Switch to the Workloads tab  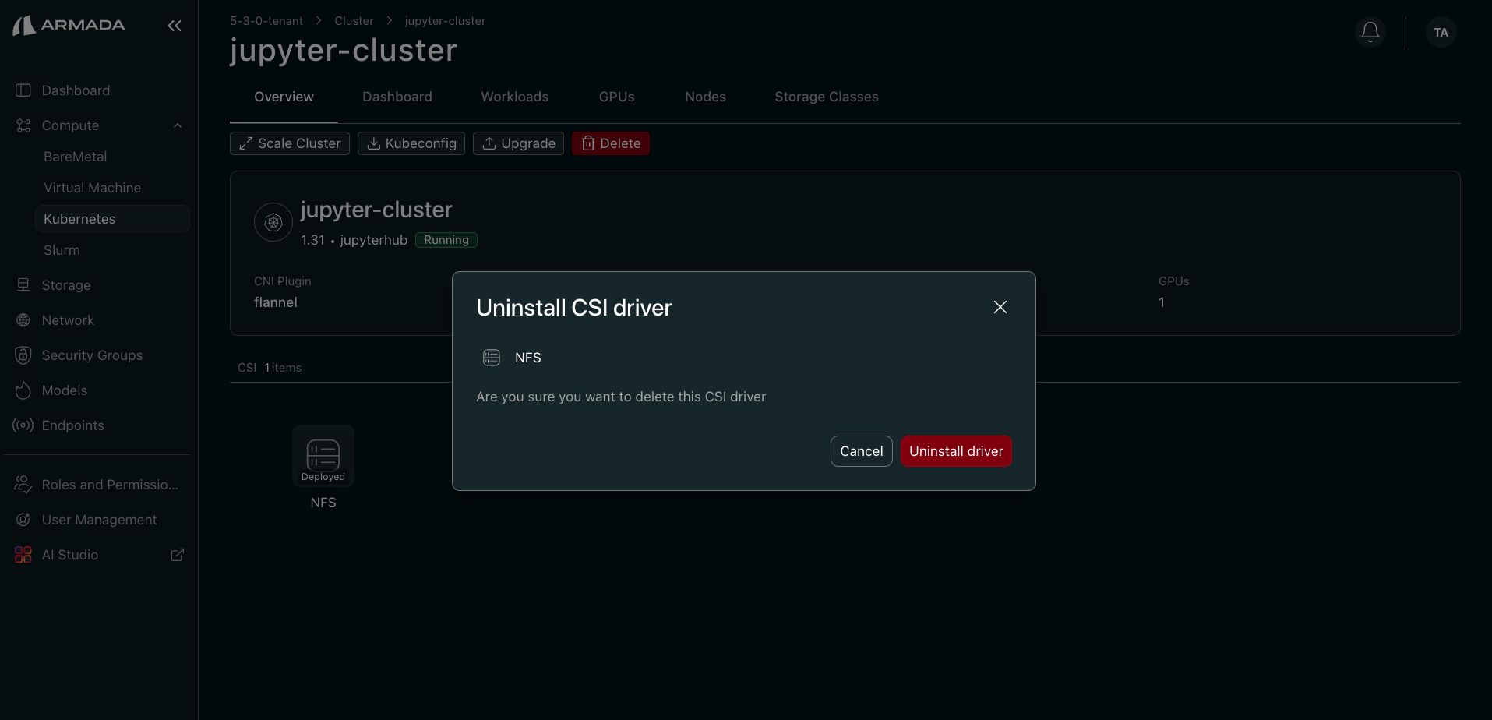[514, 96]
